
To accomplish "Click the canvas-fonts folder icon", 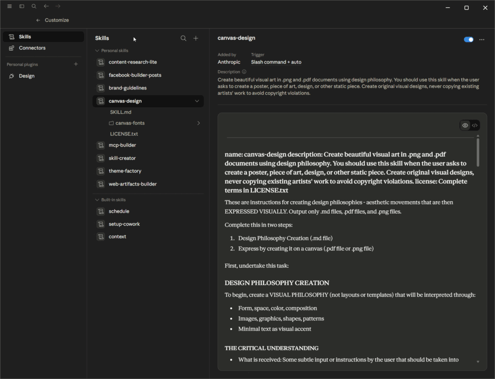I will pyautogui.click(x=111, y=123).
